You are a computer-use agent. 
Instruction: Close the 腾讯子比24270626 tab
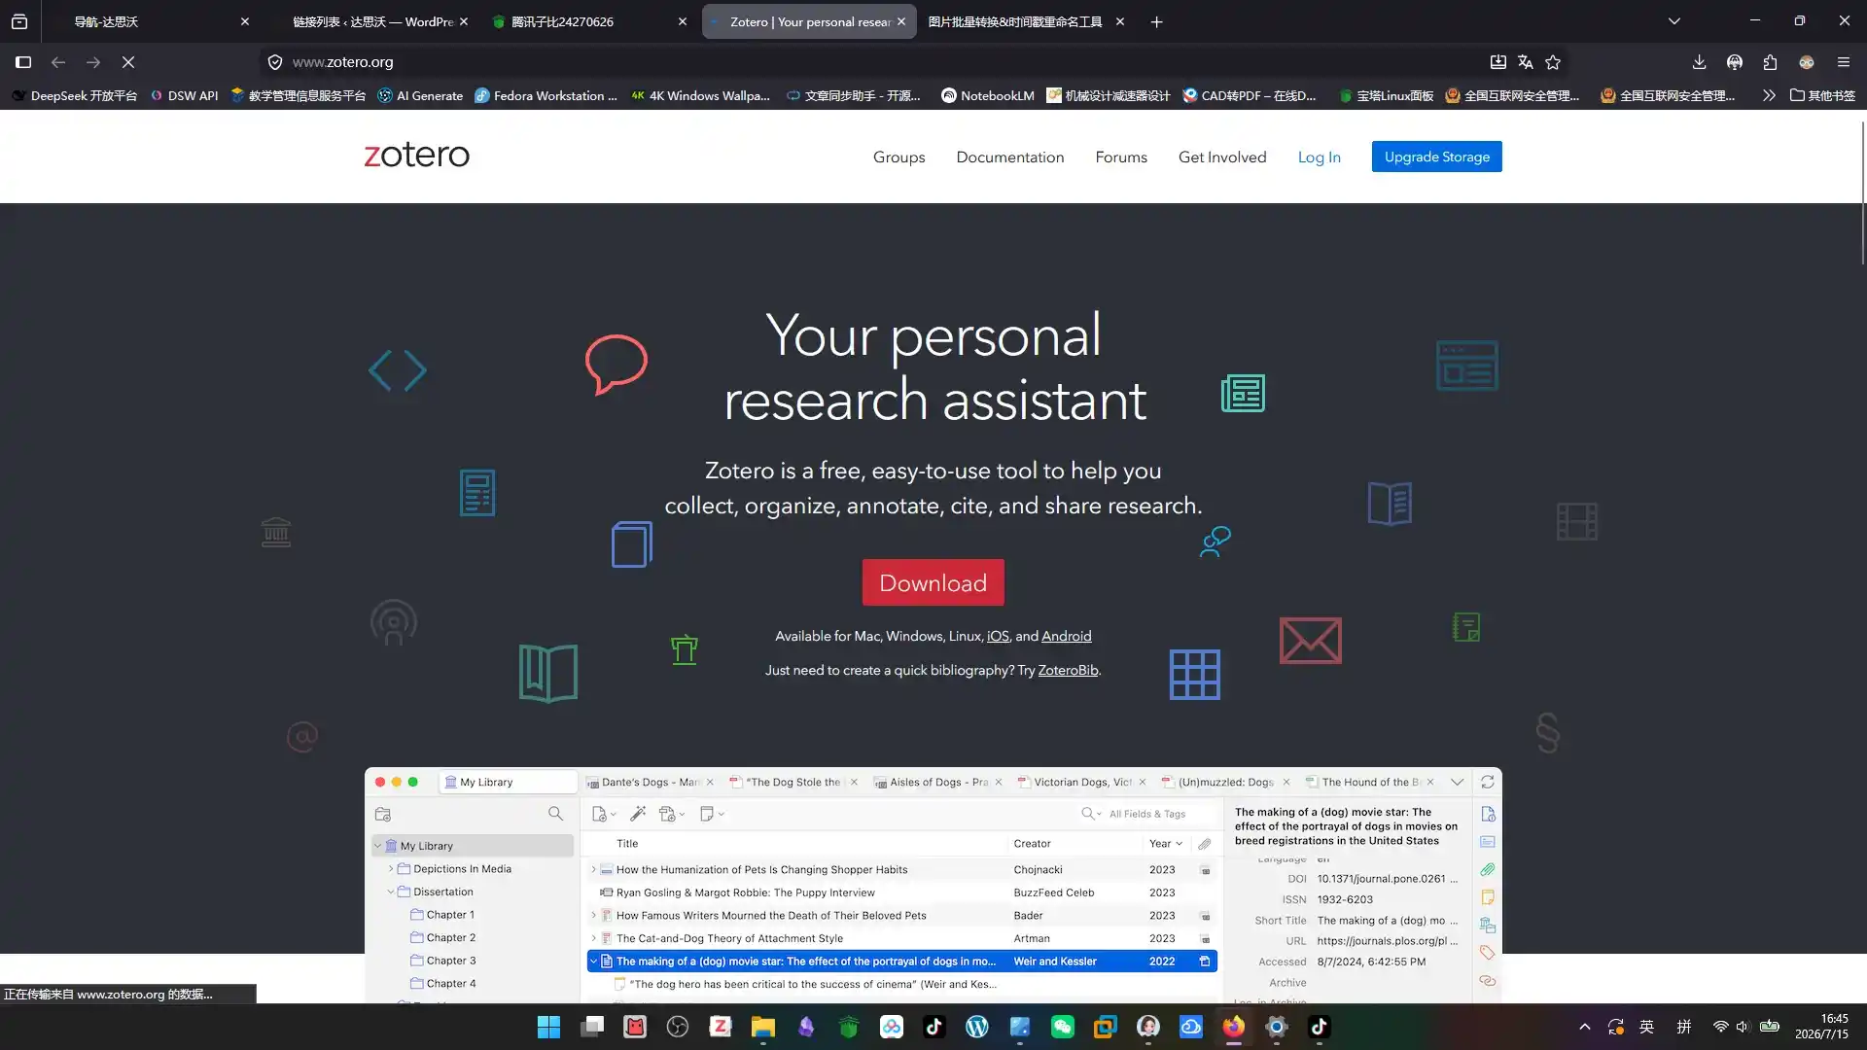pos(683,21)
